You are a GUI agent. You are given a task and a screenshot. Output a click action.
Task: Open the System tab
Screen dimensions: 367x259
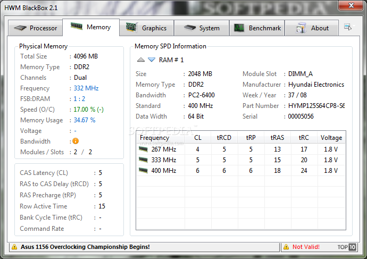coord(202,28)
